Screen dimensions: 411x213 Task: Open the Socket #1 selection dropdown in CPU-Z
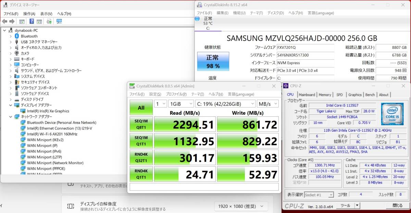point(319,195)
